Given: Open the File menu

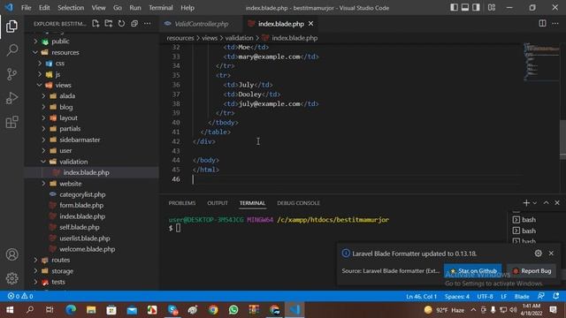Looking at the screenshot, I should coord(26,8).
